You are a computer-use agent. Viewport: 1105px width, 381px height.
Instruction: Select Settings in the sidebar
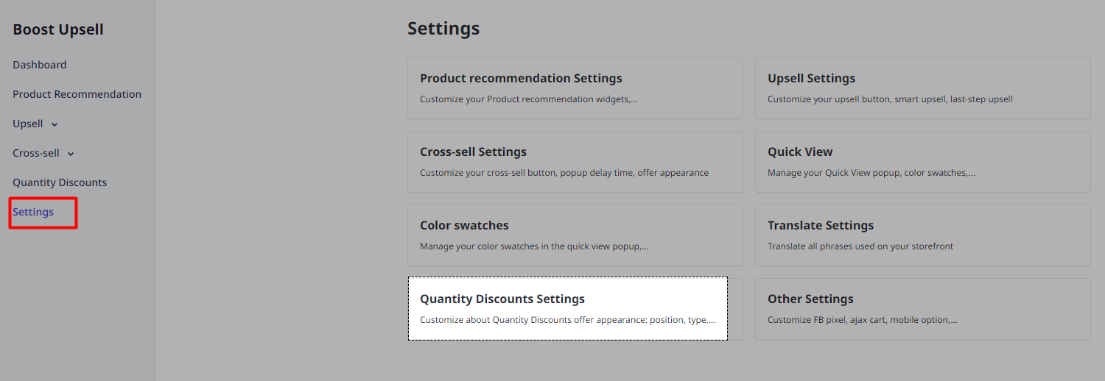click(x=33, y=212)
